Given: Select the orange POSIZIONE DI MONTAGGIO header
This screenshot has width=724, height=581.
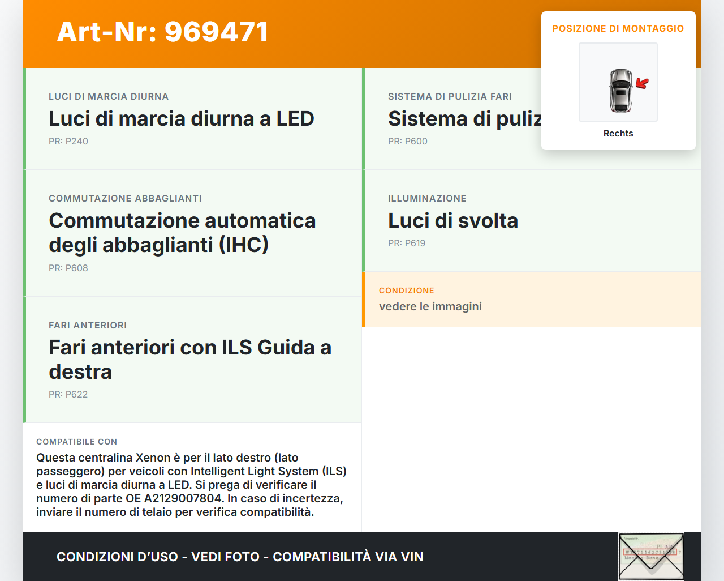Looking at the screenshot, I should [x=618, y=28].
